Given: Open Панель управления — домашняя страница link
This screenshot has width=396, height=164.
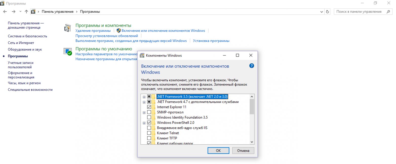Looking at the screenshot, I should [x=26, y=25].
